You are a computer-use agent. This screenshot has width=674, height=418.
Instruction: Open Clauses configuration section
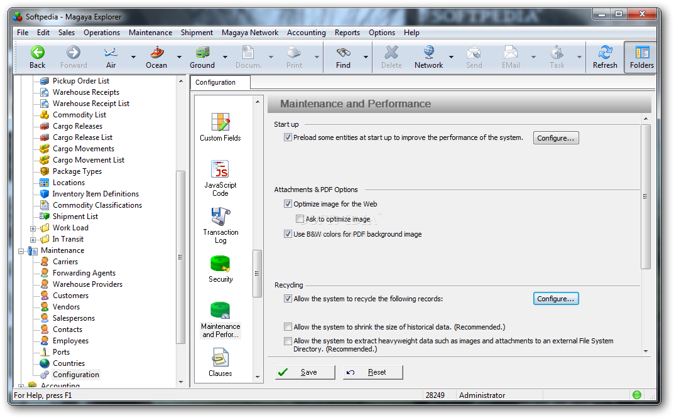pyautogui.click(x=220, y=363)
